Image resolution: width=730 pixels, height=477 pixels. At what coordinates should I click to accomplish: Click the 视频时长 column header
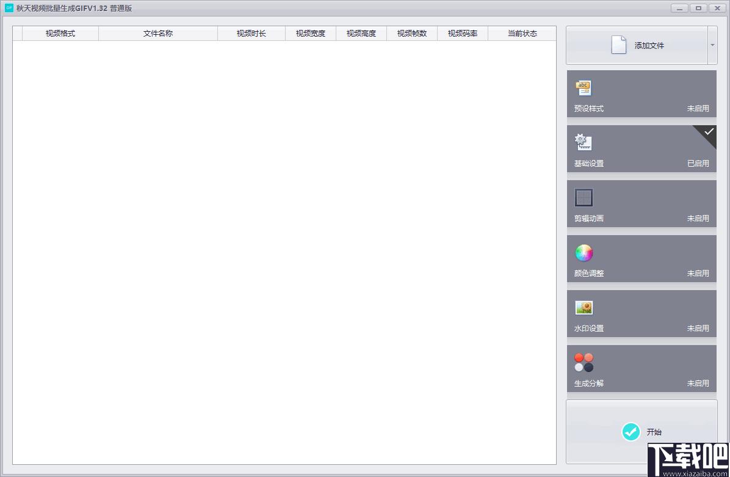click(x=251, y=34)
